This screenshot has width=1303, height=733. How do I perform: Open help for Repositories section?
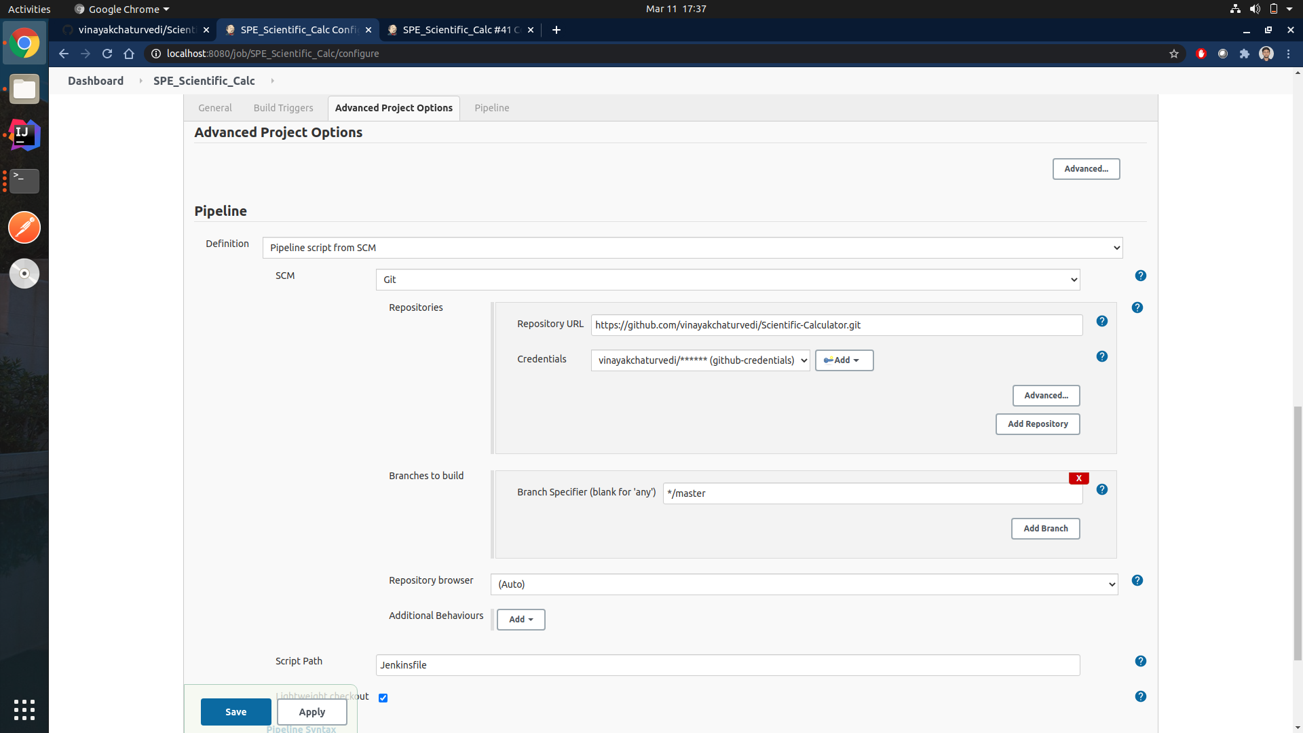[1137, 307]
